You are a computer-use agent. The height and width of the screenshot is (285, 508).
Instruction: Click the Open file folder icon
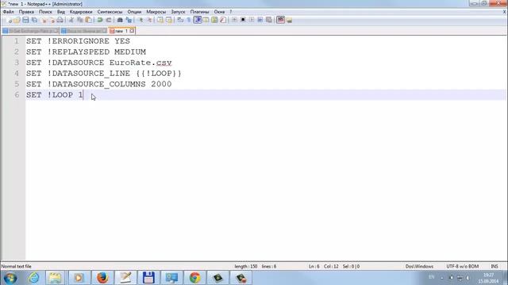point(17,20)
